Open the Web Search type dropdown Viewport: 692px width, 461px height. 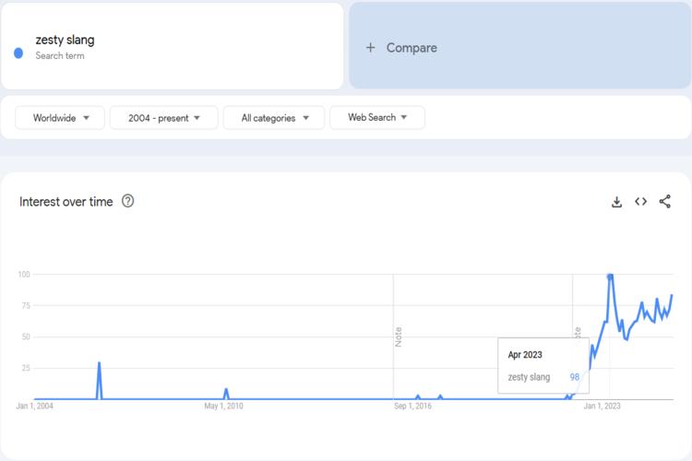pos(377,117)
